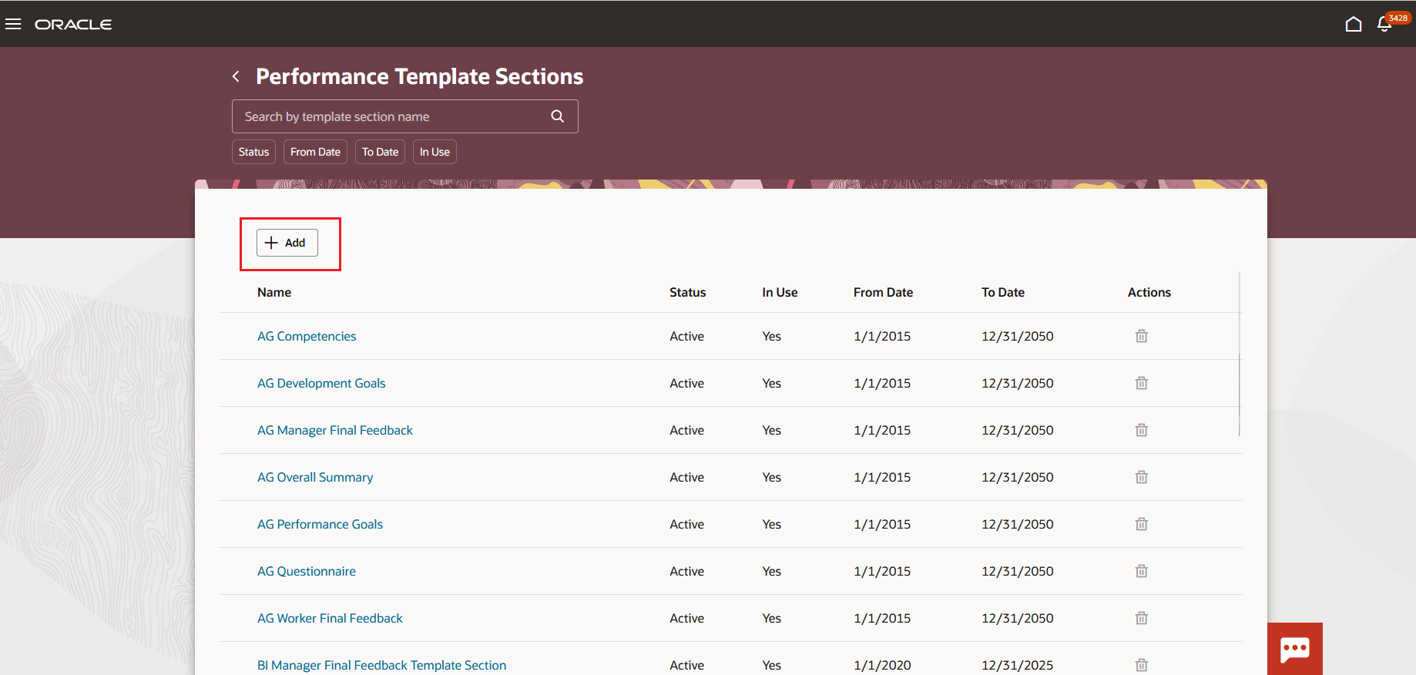The width and height of the screenshot is (1416, 675).
Task: Open the Status filter chip
Action: pos(253,152)
